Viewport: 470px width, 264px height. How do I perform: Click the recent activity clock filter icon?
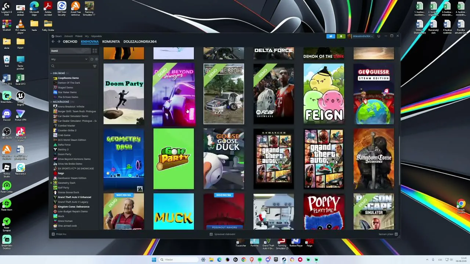92,59
